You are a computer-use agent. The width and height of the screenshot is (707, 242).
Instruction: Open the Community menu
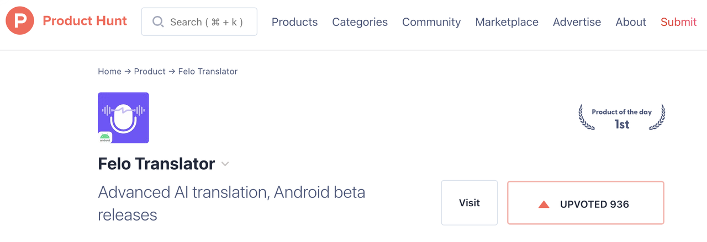click(x=431, y=22)
